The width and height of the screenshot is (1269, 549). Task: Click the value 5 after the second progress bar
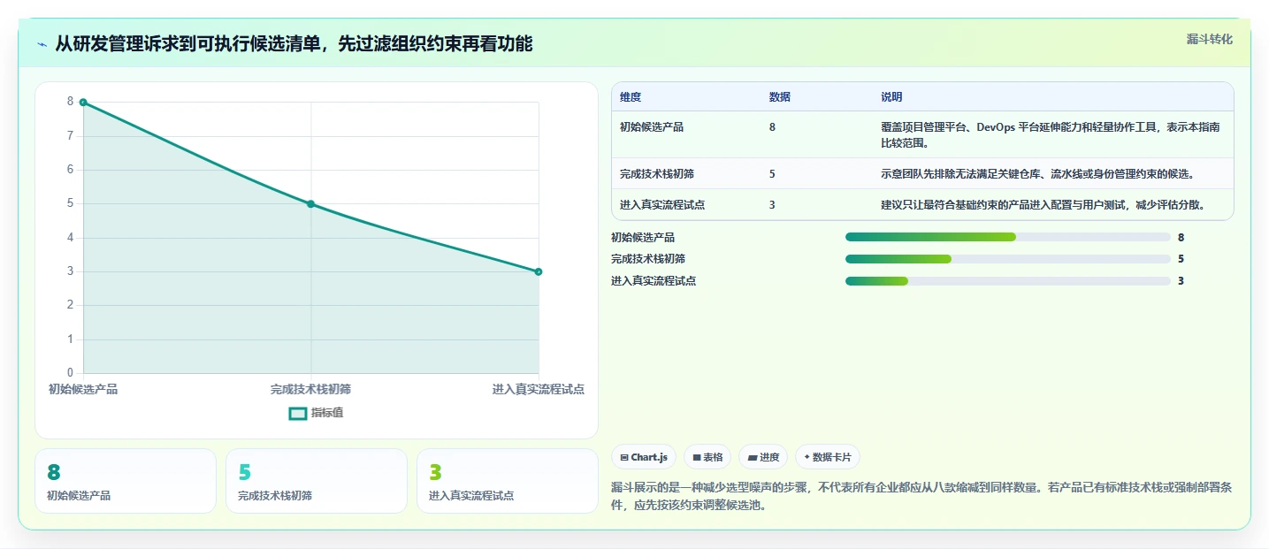[1181, 259]
